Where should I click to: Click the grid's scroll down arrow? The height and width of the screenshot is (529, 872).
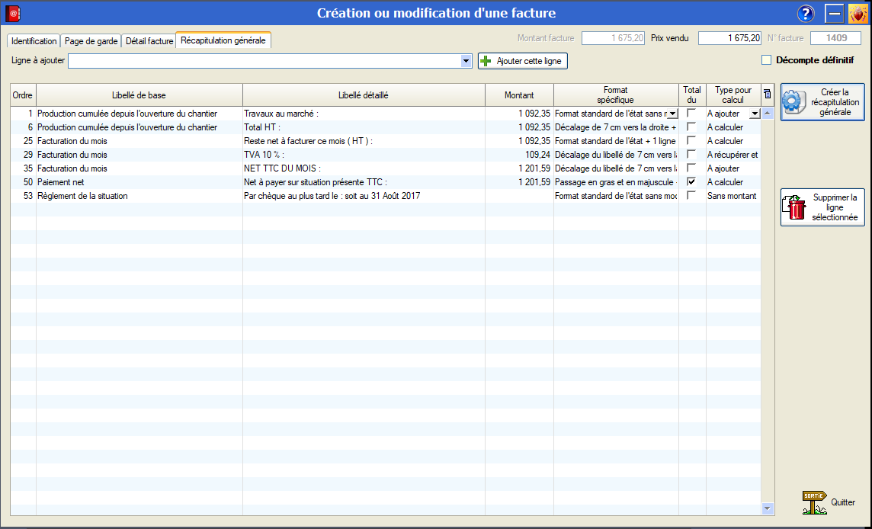(x=767, y=508)
